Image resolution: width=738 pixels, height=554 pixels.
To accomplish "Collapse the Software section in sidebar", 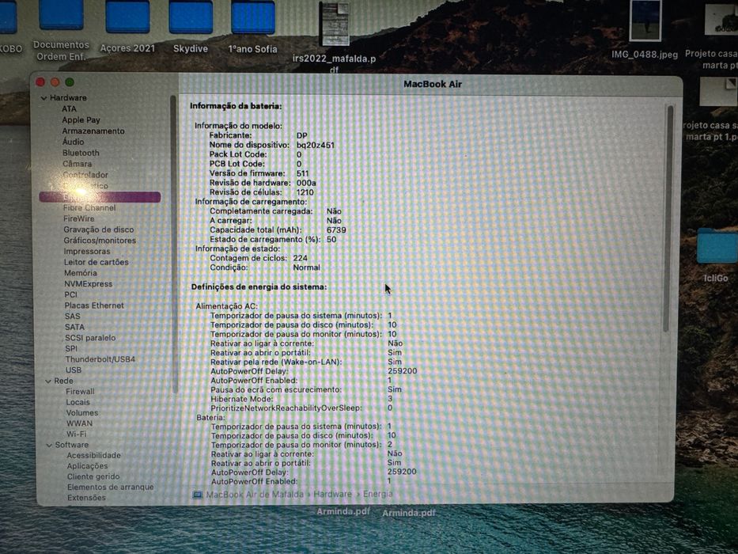I will click(x=49, y=445).
